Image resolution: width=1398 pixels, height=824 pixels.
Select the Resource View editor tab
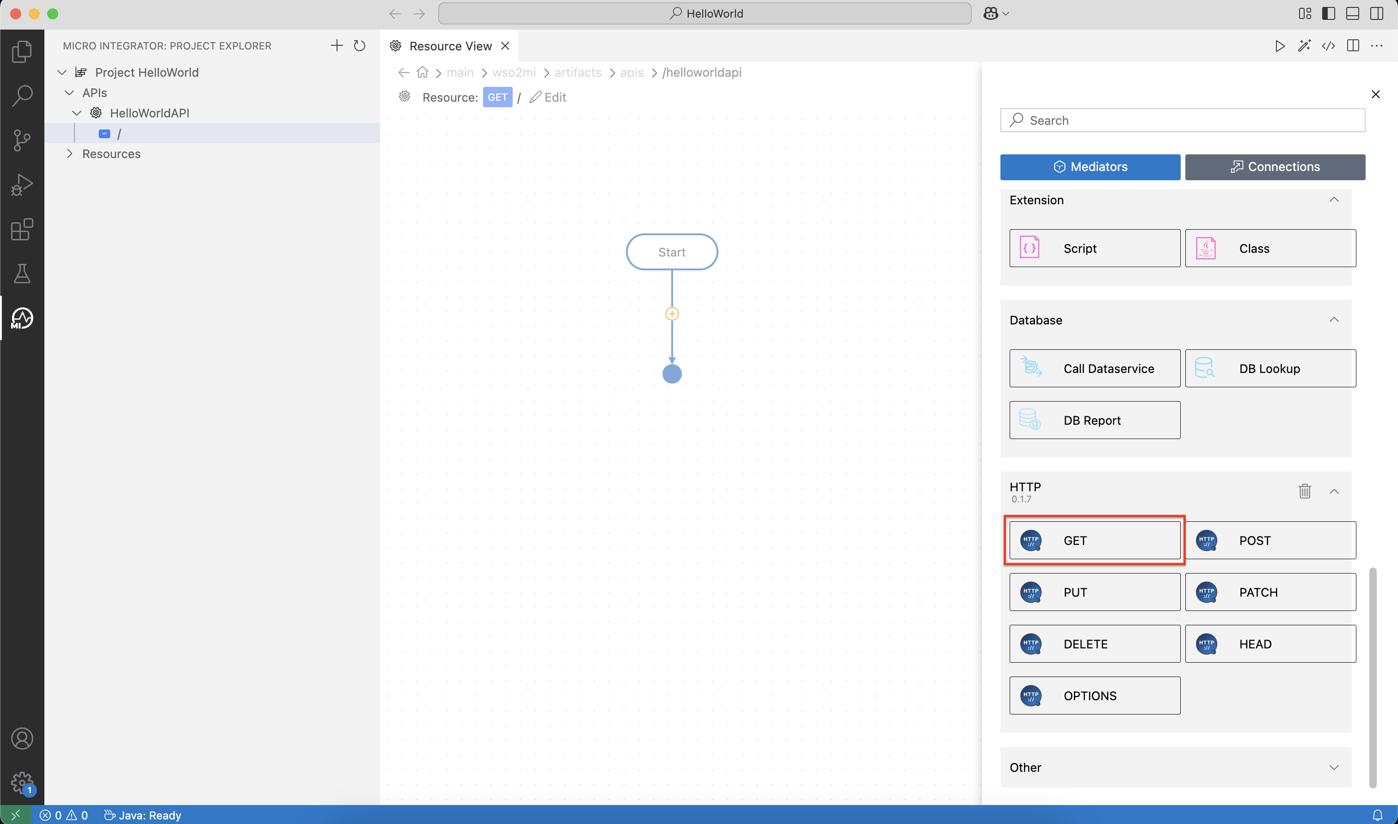click(x=450, y=46)
